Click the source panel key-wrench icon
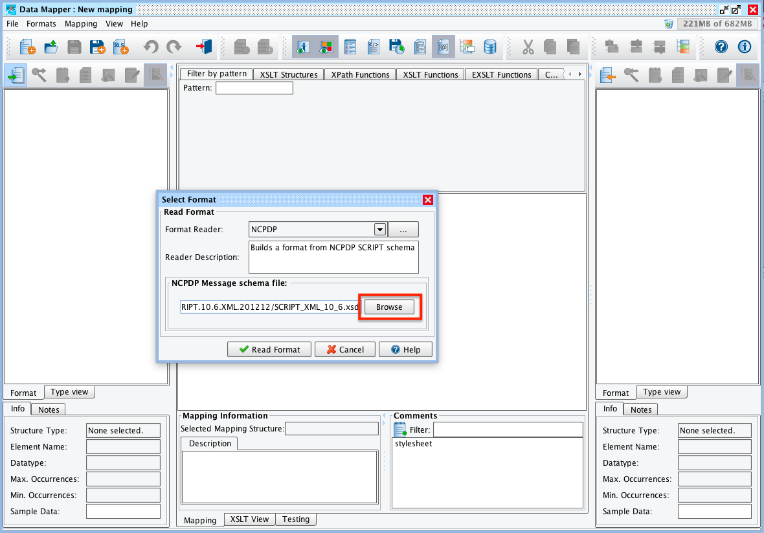 39,75
